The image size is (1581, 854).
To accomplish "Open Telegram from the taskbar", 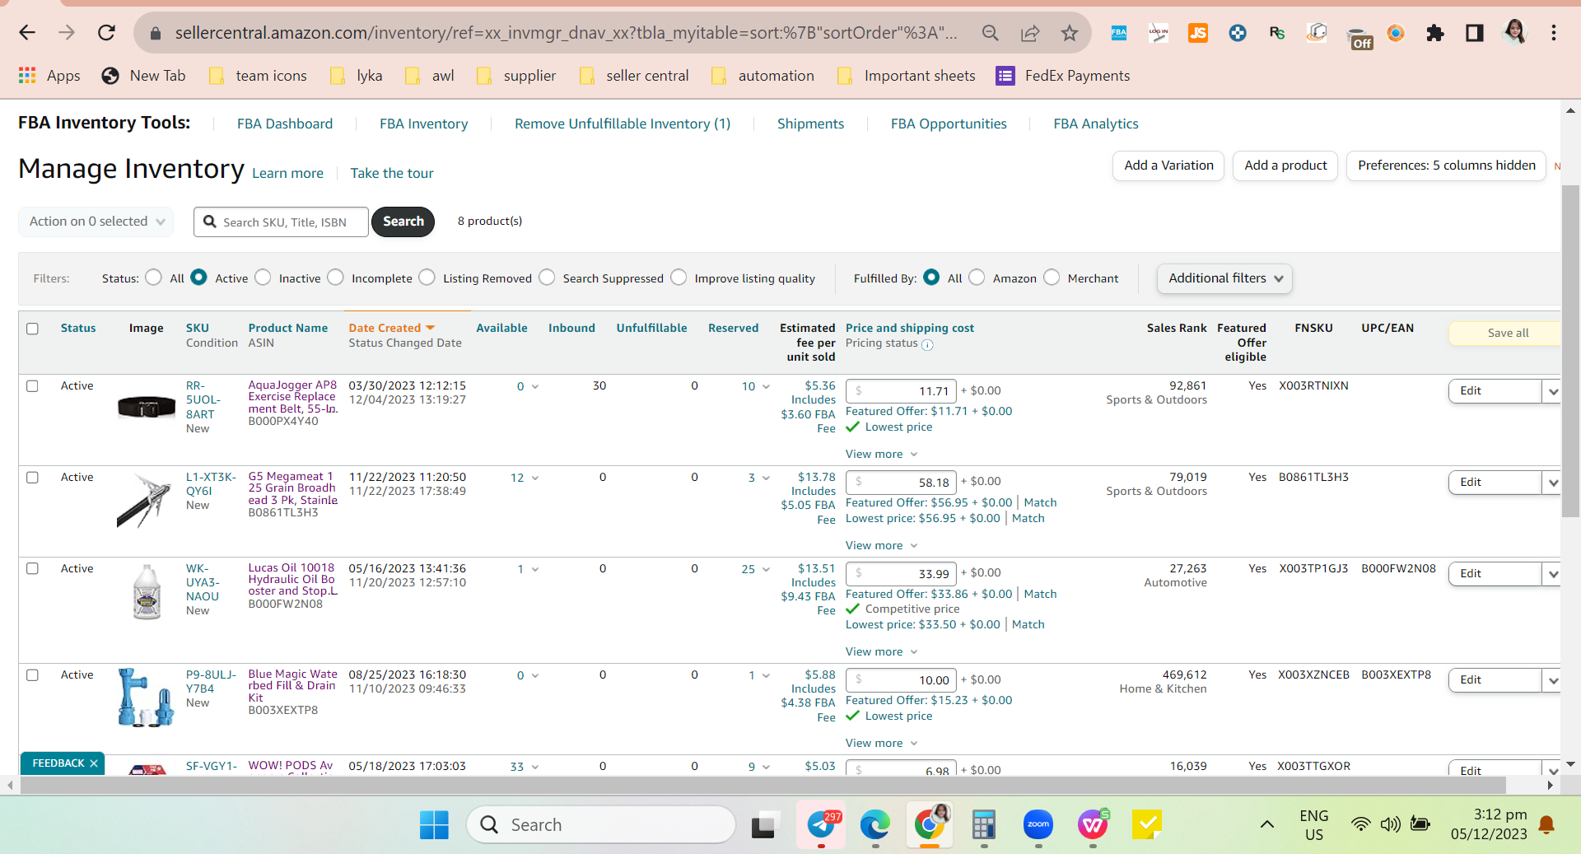I will tap(821, 824).
